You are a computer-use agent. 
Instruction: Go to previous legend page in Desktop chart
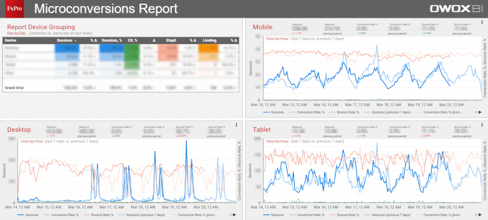(230, 215)
